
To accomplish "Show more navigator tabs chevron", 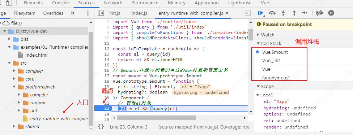I will click(72, 13).
